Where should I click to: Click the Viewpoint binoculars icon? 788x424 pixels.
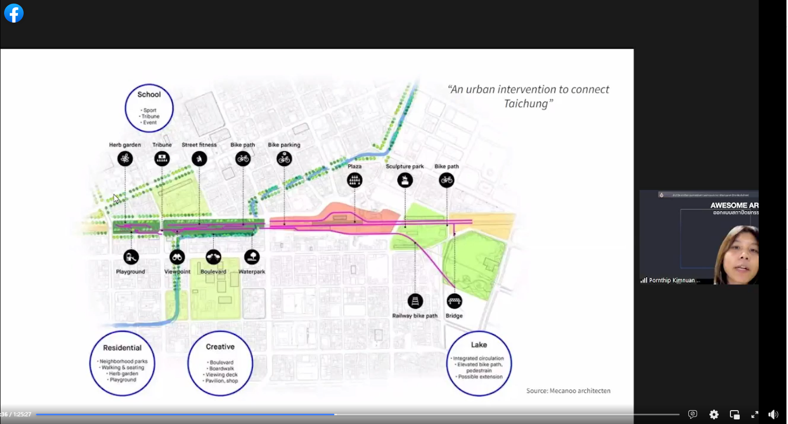pyautogui.click(x=177, y=257)
